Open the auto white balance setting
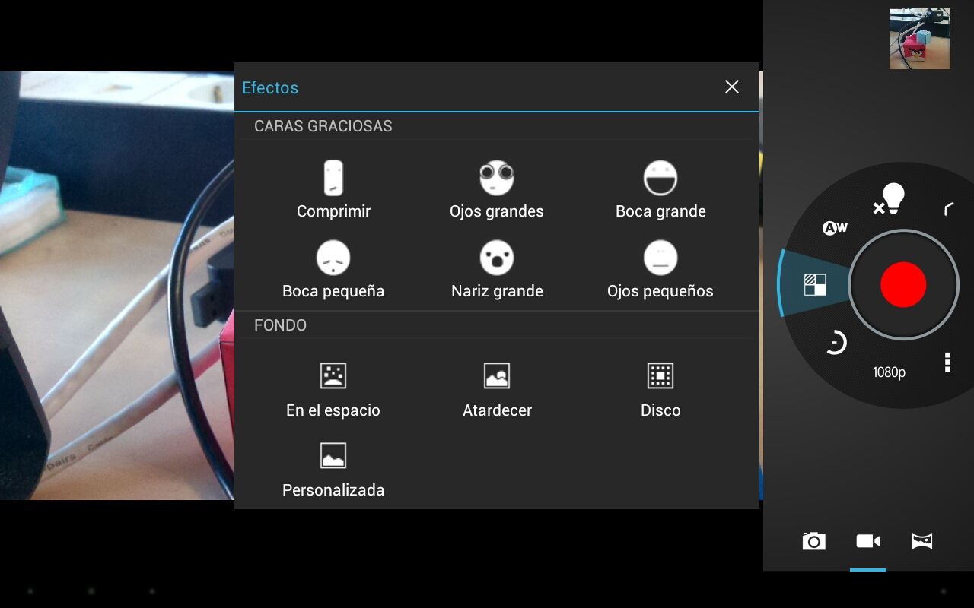The height and width of the screenshot is (608, 974). 835,228
